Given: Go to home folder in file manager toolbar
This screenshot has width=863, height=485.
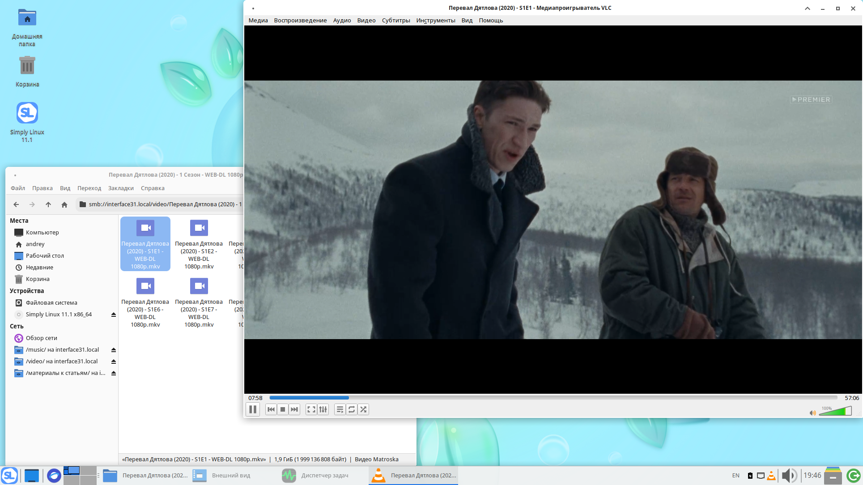Looking at the screenshot, I should [x=64, y=204].
